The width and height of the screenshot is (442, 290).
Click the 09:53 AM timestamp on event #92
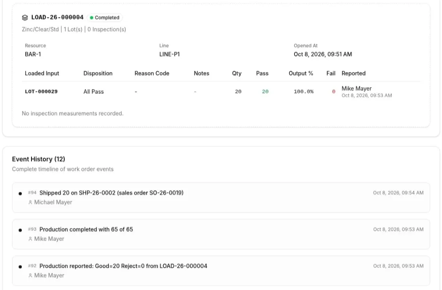pos(398,266)
